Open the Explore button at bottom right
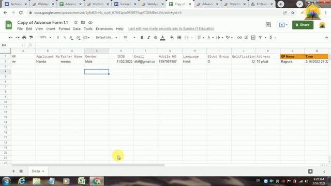Viewport: 331px width, 186px height. click(310, 172)
